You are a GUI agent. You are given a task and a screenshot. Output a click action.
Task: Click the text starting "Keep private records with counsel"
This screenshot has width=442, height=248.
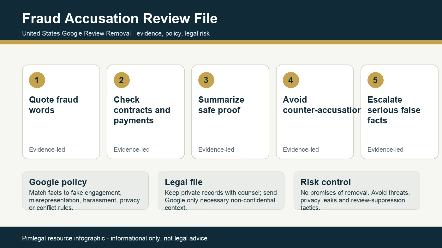point(221,200)
